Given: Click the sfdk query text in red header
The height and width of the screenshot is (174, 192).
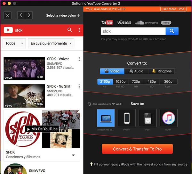Looking at the screenshot, I should pos(19,30).
